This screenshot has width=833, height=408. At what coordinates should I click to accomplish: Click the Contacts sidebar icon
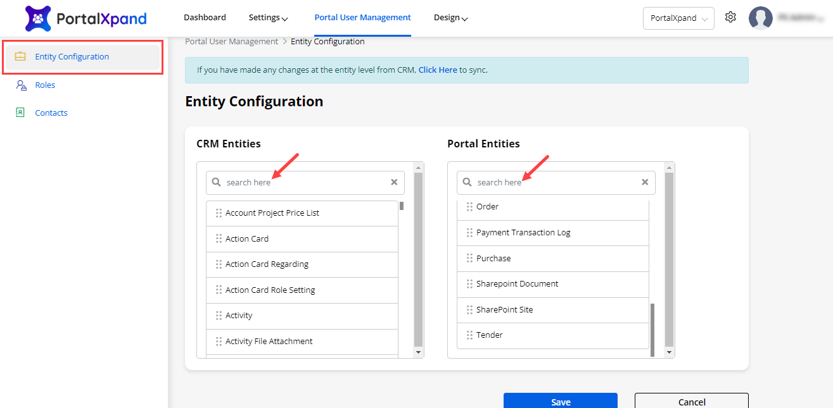pos(20,113)
